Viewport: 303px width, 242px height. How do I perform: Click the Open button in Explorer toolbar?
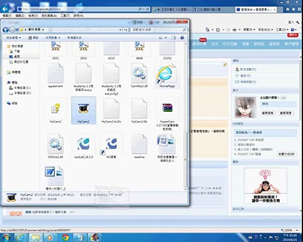coord(33,38)
